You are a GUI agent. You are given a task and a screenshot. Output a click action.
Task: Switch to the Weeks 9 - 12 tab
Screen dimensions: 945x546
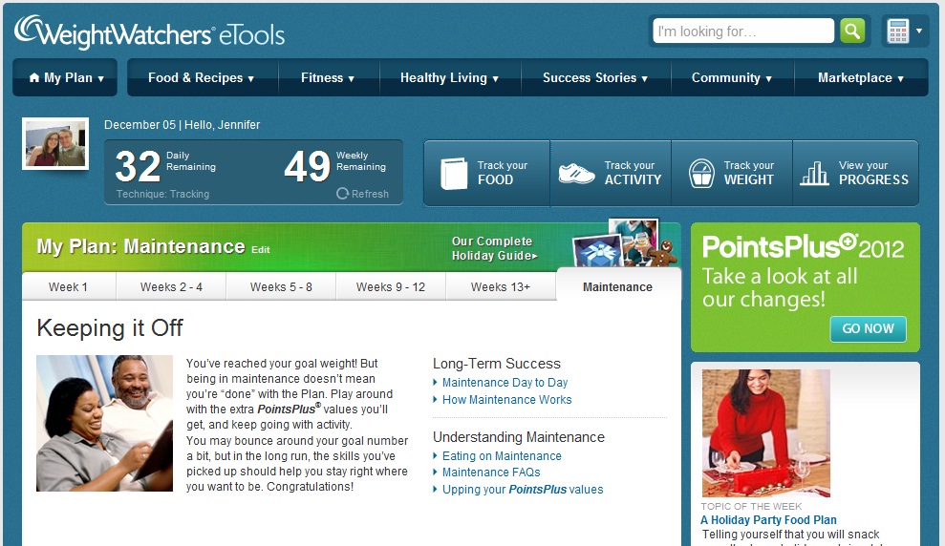tap(391, 286)
